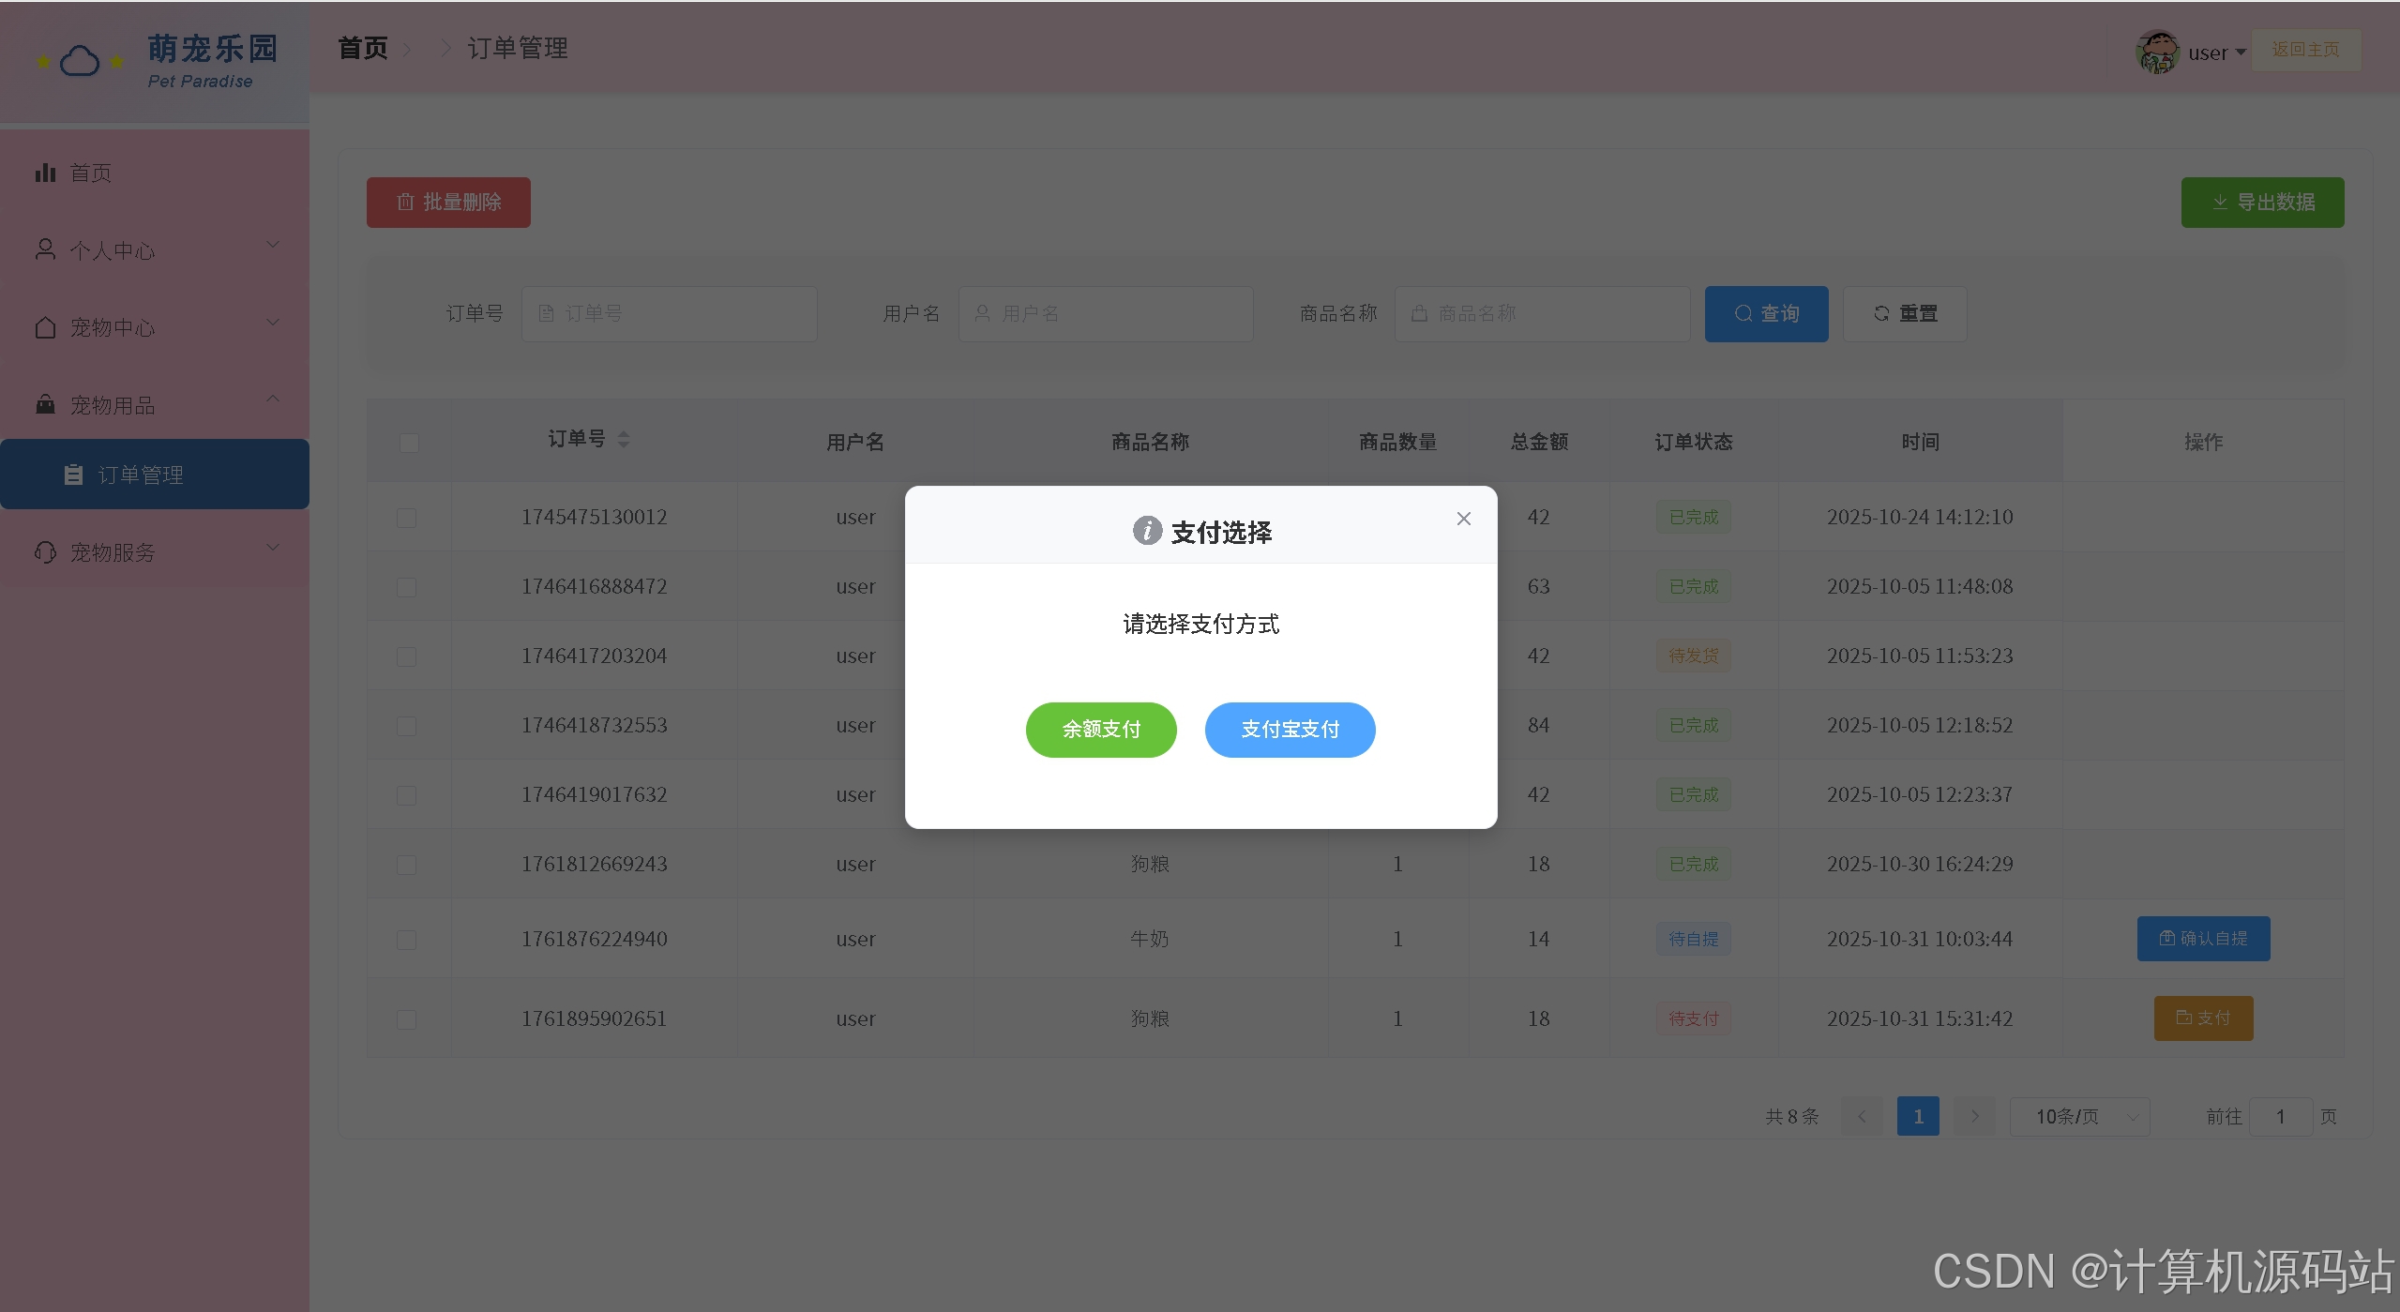The height and width of the screenshot is (1312, 2400).
Task: Click the 商品名称 search input field
Action: (x=1542, y=314)
